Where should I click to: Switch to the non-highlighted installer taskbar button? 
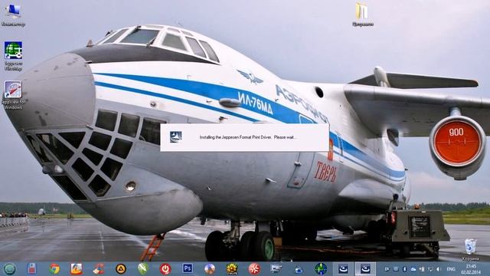343,269
